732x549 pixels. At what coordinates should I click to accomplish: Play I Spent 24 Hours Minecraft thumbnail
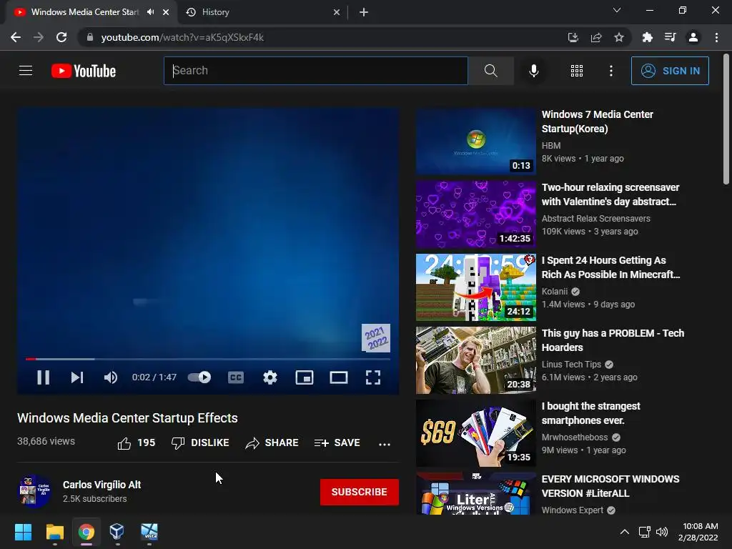(475, 287)
